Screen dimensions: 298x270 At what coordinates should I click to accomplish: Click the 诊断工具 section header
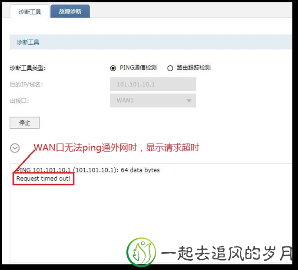coord(151,42)
